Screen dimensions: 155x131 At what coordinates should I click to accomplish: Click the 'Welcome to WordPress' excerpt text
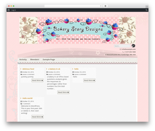tap(32, 110)
